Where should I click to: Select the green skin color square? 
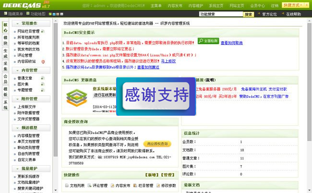(50, 14)
